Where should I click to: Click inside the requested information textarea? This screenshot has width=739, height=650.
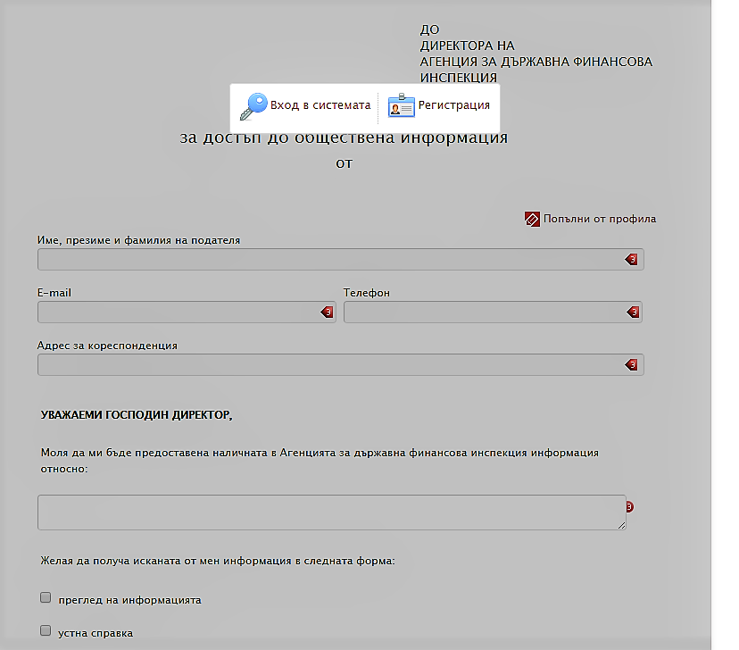point(330,512)
